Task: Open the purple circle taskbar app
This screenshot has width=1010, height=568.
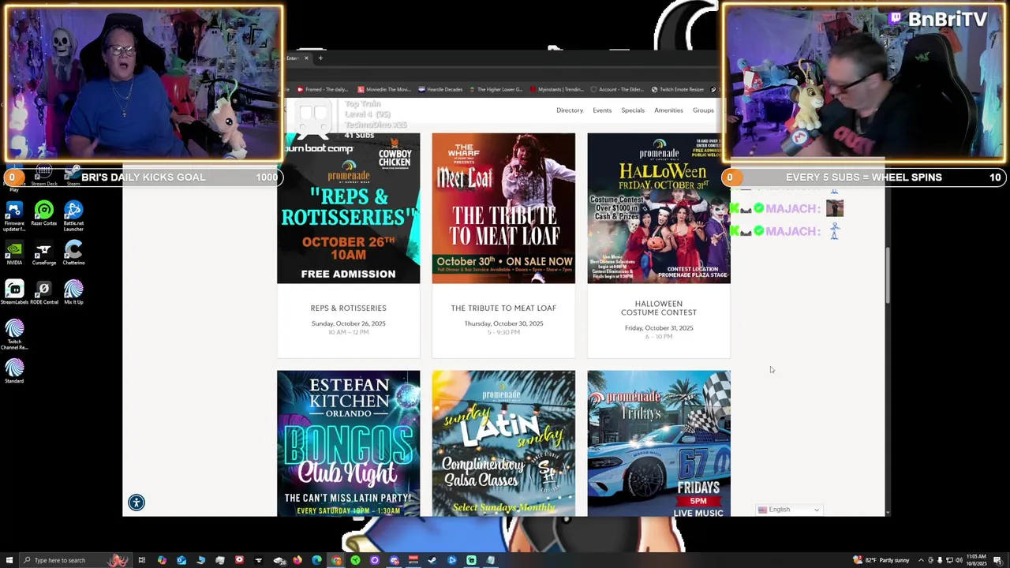Action: click(x=375, y=560)
